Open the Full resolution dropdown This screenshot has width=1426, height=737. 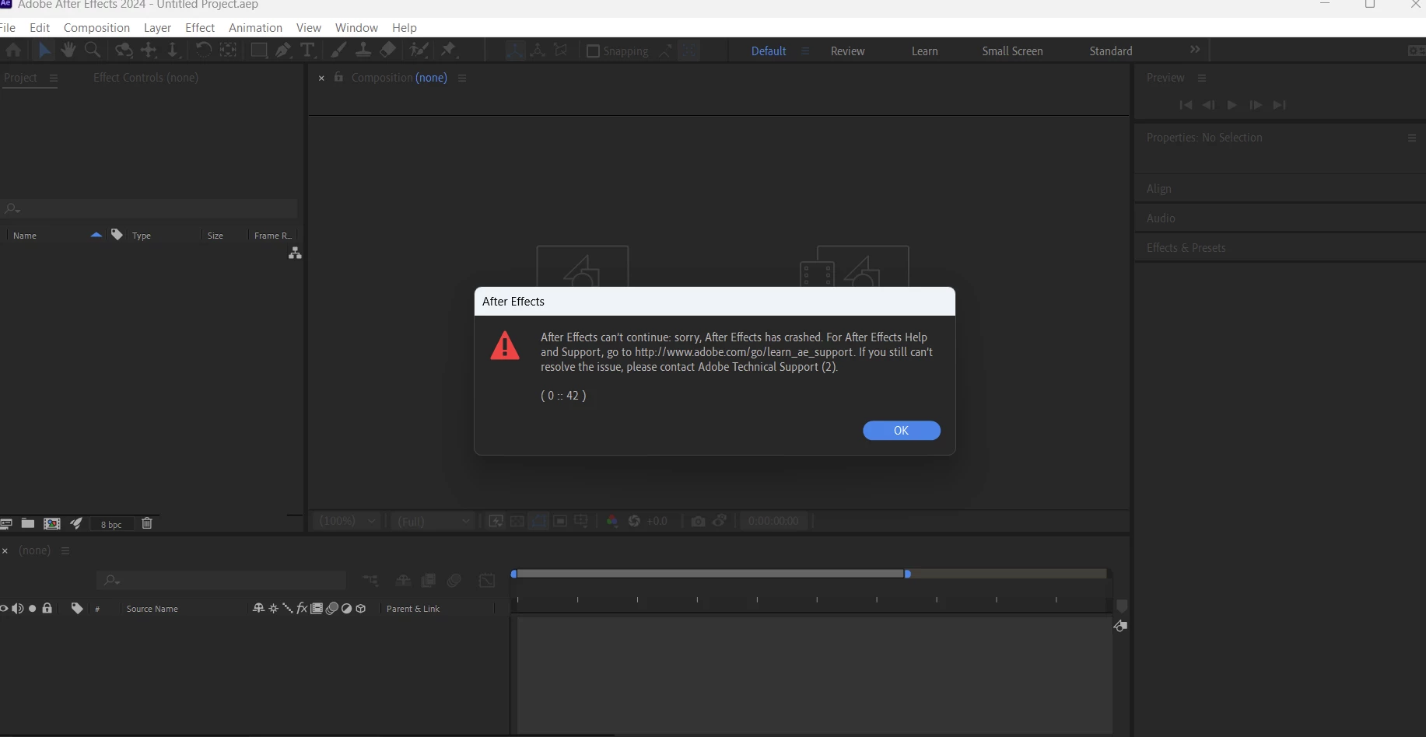tap(433, 521)
